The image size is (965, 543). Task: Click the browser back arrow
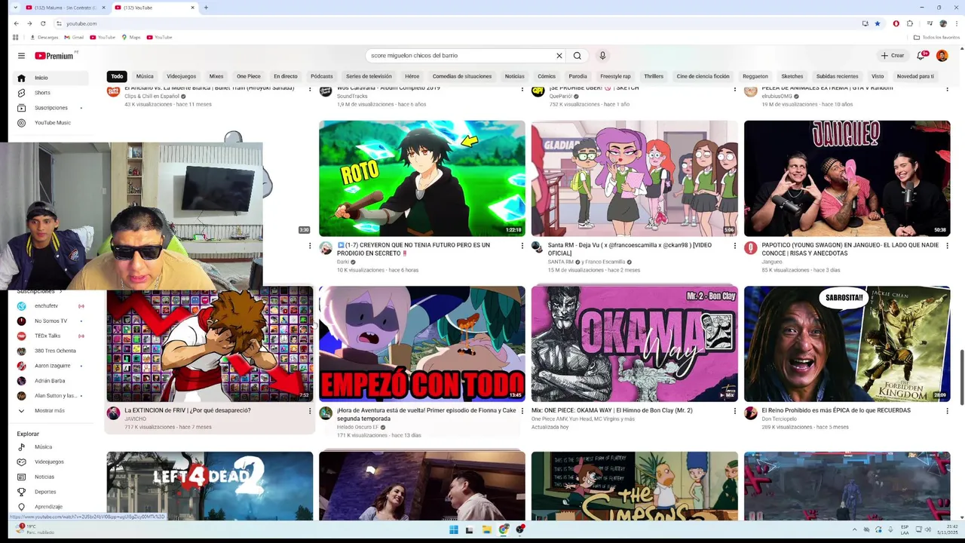click(16, 23)
